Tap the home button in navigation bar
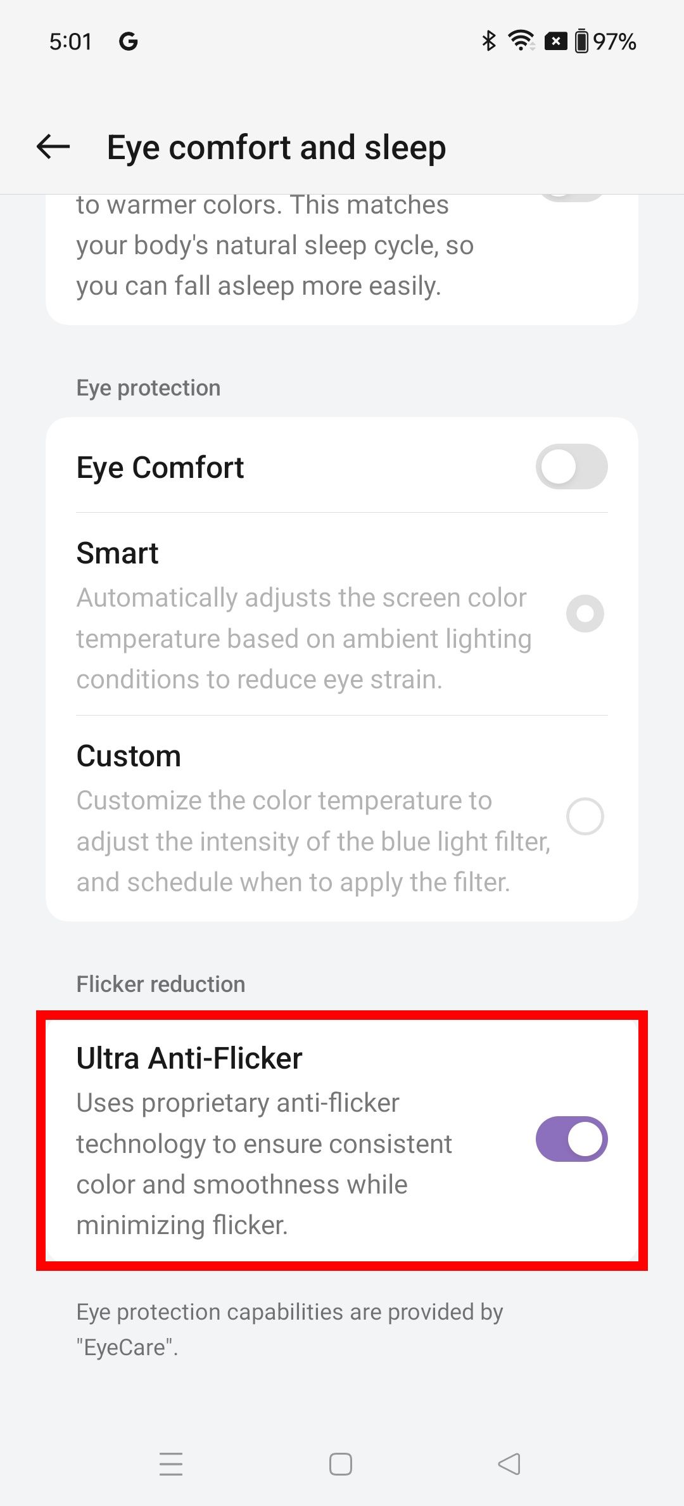The height and width of the screenshot is (1506, 684). click(340, 1464)
